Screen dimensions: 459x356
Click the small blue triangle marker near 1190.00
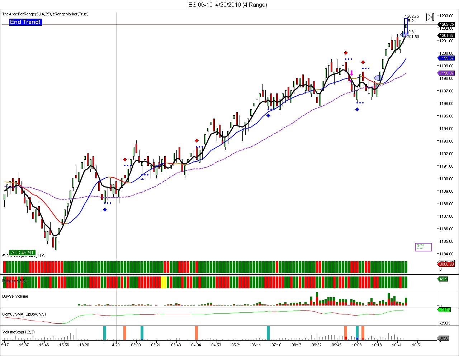[142, 179]
